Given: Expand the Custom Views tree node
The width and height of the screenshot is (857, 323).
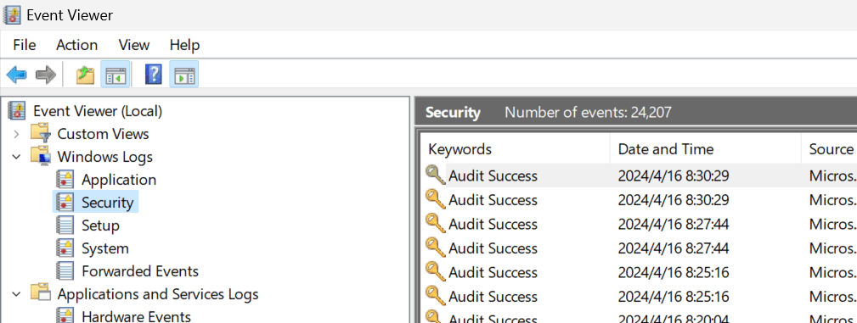Looking at the screenshot, I should click(x=16, y=134).
